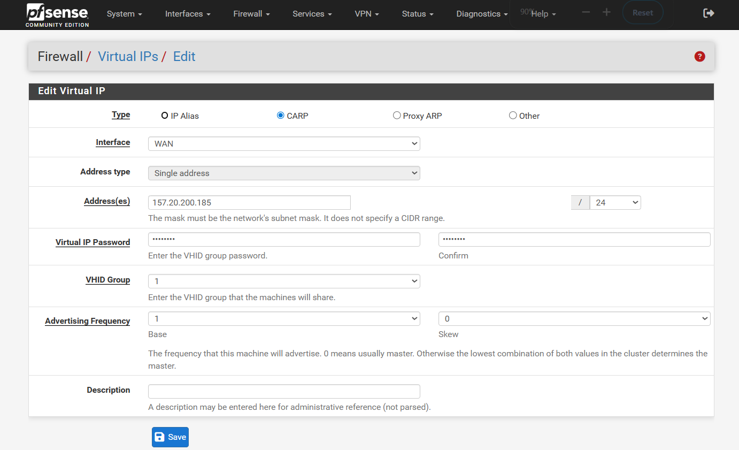The height and width of the screenshot is (450, 739).
Task: Open the VHID Group dropdown
Action: point(283,281)
